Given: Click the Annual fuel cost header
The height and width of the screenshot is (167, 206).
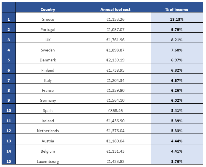Looking at the screenshot, I should click(115, 7).
